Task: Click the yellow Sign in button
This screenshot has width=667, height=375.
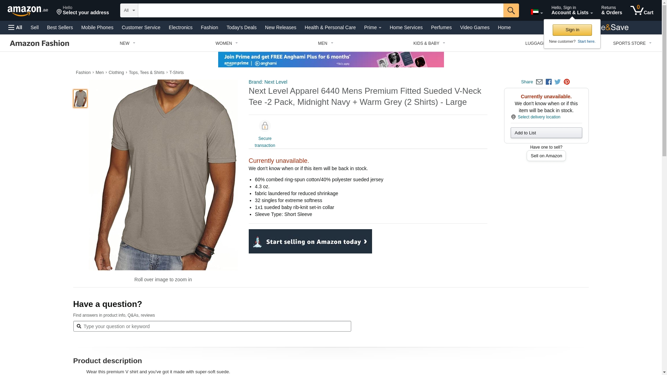Action: (572, 30)
